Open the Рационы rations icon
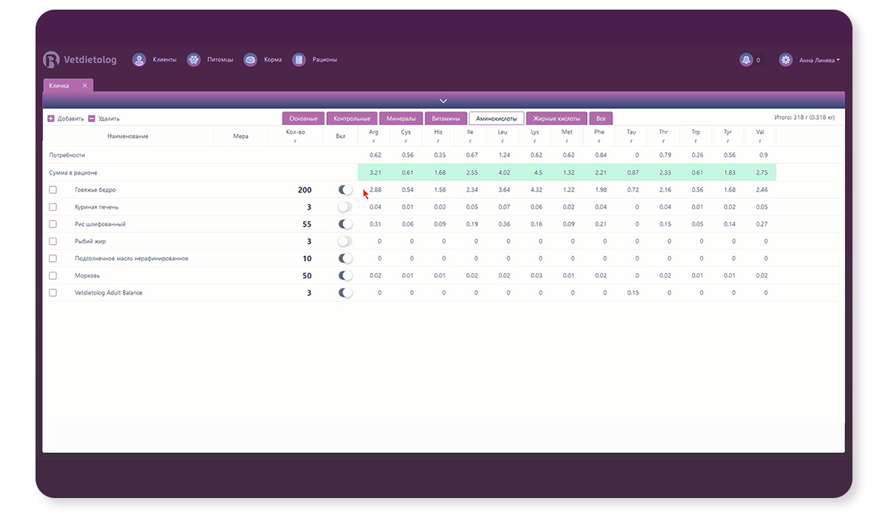 point(299,60)
